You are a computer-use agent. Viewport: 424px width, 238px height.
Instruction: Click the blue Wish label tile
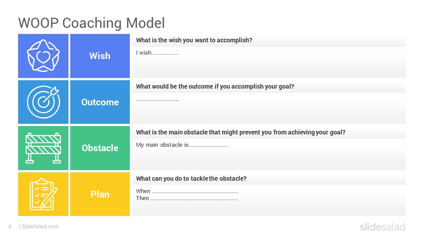(100, 56)
